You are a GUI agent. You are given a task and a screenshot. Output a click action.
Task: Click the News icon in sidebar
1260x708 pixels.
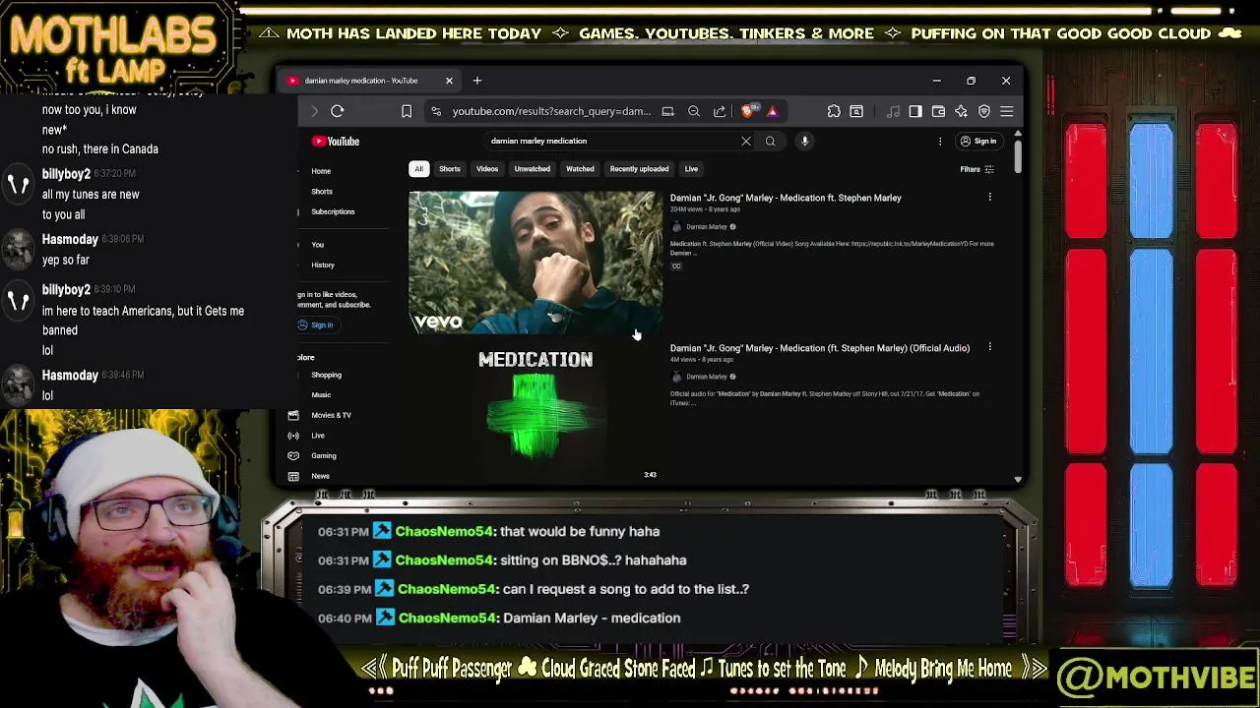[x=293, y=476]
